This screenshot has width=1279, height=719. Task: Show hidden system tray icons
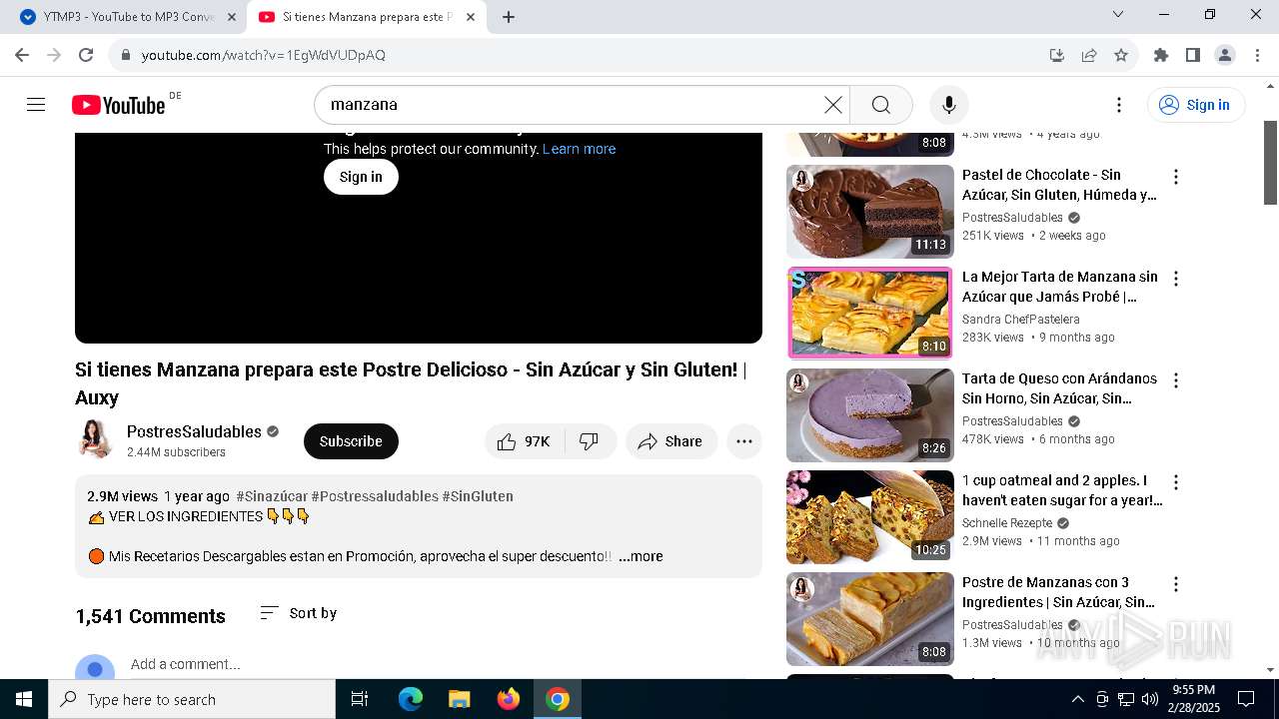pyautogui.click(x=1077, y=699)
